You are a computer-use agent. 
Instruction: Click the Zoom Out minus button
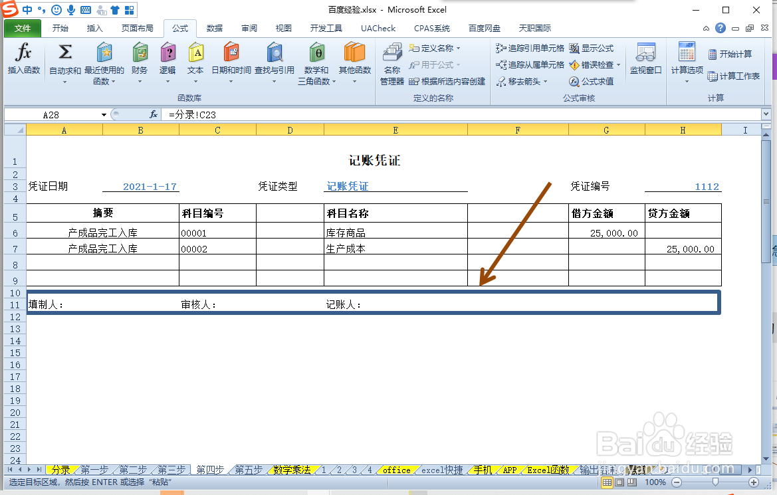677,482
